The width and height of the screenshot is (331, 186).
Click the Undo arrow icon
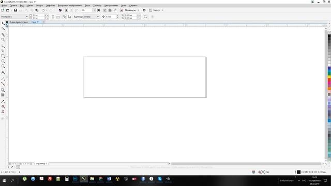click(x=43, y=10)
